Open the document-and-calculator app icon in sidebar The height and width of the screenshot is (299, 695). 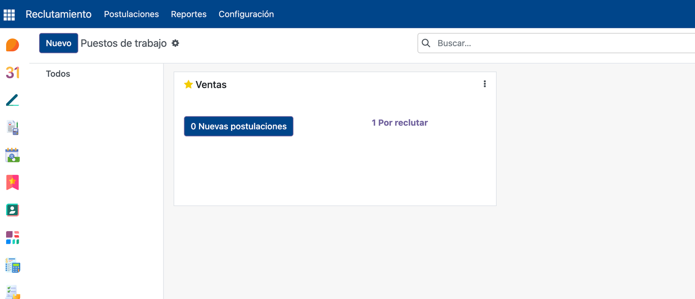tap(13, 128)
